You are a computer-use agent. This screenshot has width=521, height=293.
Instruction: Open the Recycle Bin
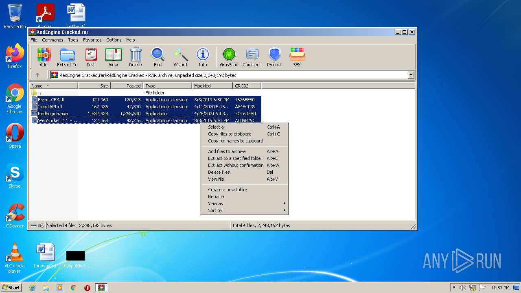pos(15,16)
